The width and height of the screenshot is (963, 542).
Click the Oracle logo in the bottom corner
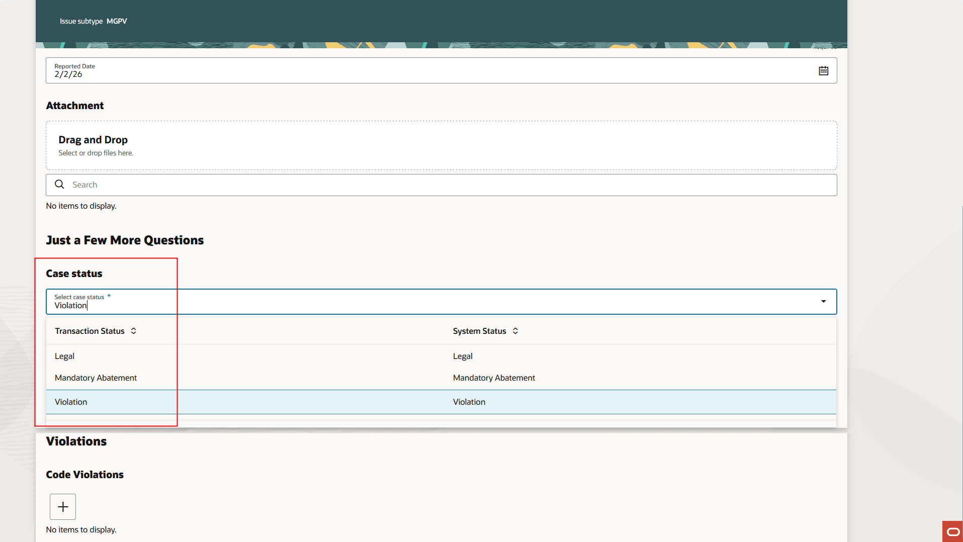pos(952,531)
